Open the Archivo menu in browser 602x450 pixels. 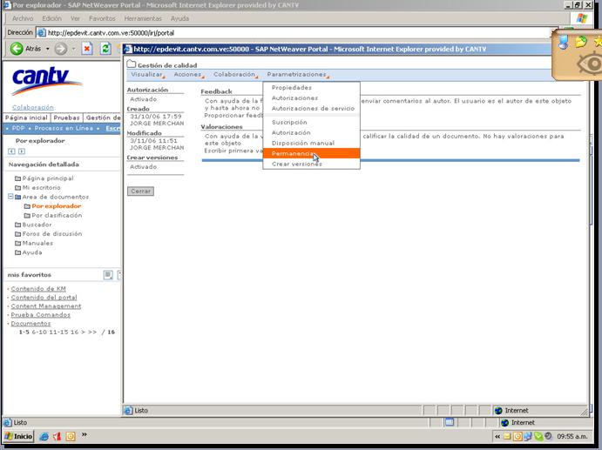click(x=23, y=18)
